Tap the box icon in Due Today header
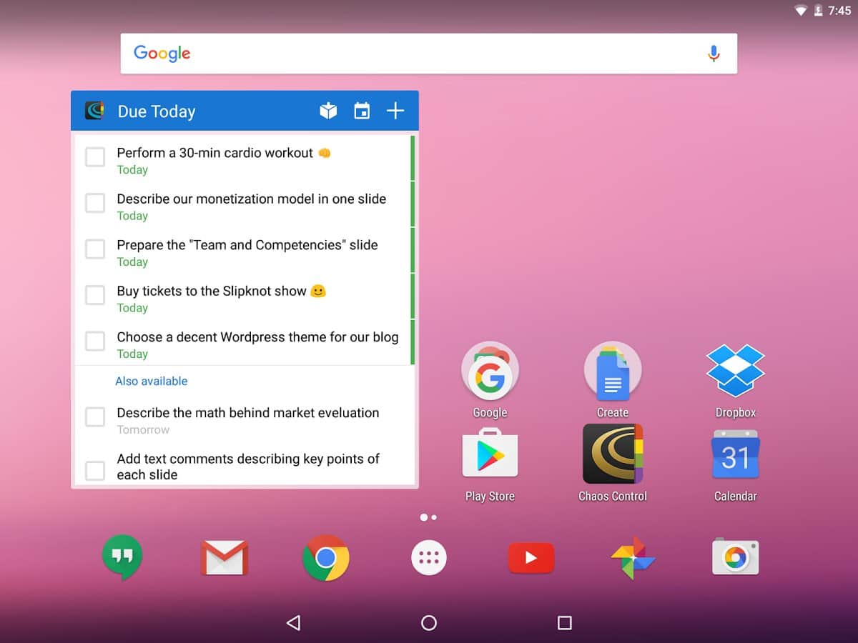This screenshot has width=858, height=643. (x=328, y=111)
